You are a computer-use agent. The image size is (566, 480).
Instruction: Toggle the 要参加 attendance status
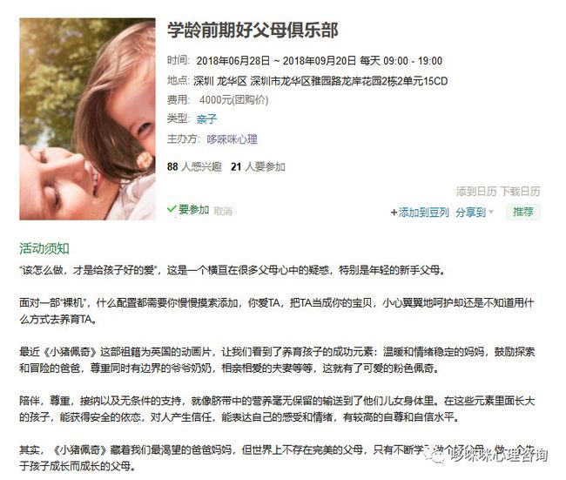(x=193, y=209)
